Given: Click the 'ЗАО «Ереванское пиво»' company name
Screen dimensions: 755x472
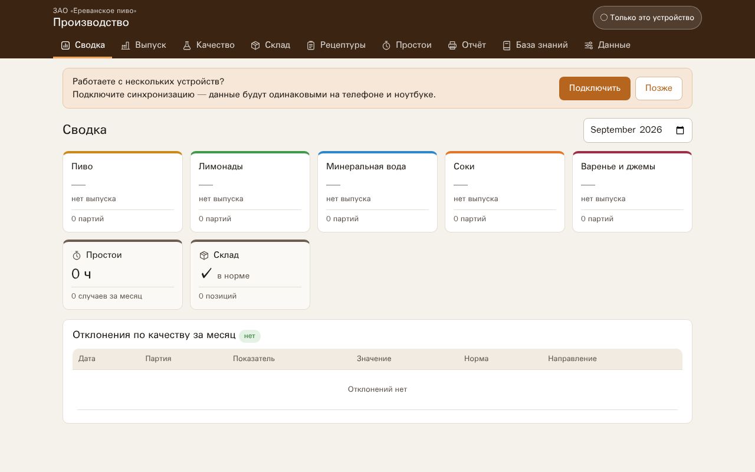Looking at the screenshot, I should (95, 11).
